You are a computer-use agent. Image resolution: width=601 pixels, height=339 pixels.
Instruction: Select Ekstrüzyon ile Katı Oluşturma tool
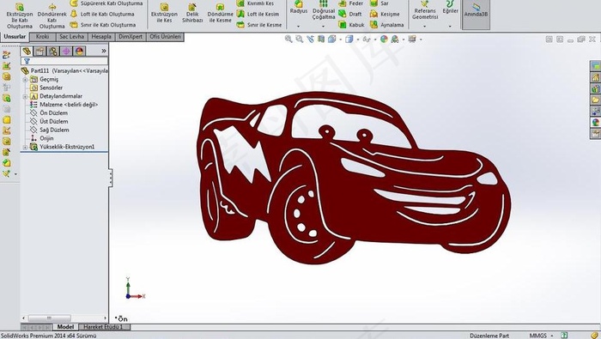pyautogui.click(x=19, y=16)
